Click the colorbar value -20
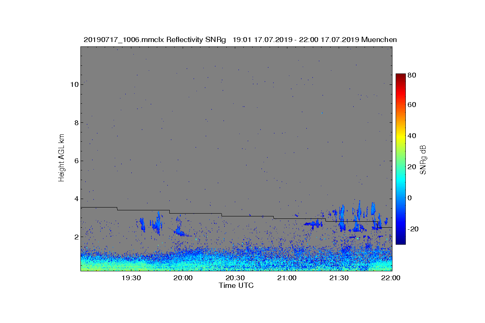This screenshot has width=485, height=323. click(x=413, y=229)
